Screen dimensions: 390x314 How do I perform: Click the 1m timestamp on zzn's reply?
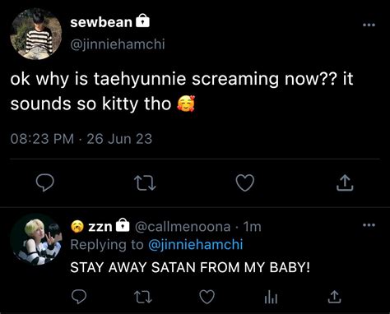252,227
